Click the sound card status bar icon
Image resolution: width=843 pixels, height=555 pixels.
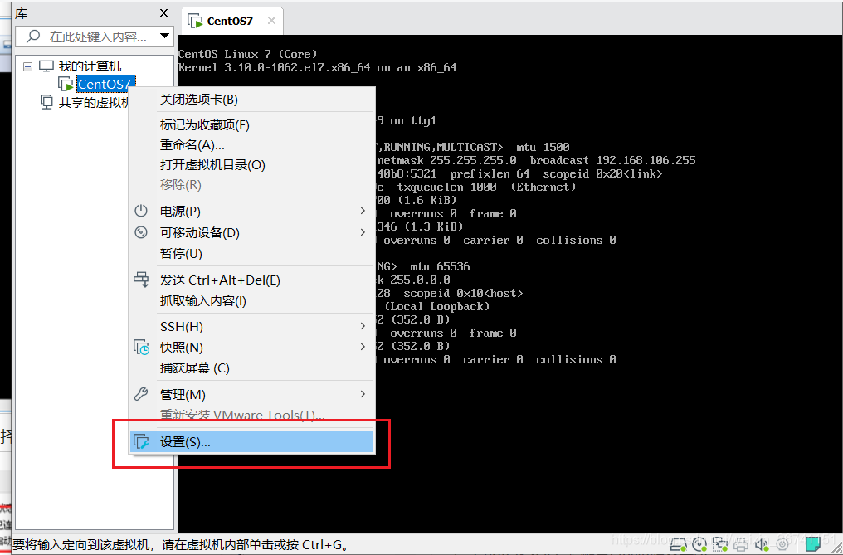pyautogui.click(x=762, y=544)
